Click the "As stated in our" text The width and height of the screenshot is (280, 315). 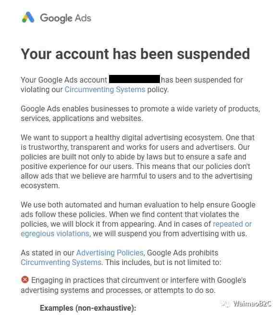(x=48, y=253)
